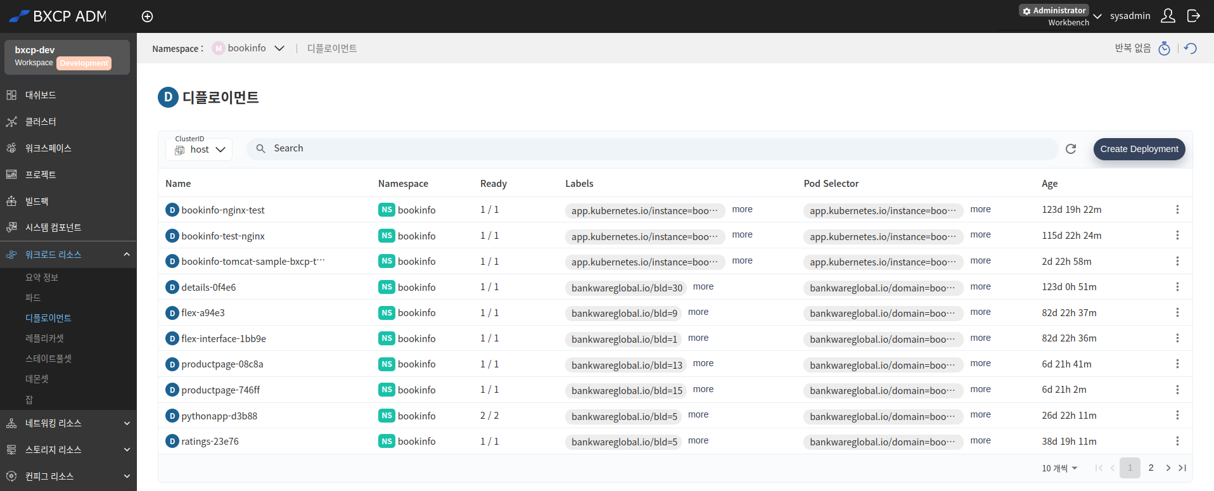
Task: Select 잡 submenu item
Action: (x=29, y=400)
